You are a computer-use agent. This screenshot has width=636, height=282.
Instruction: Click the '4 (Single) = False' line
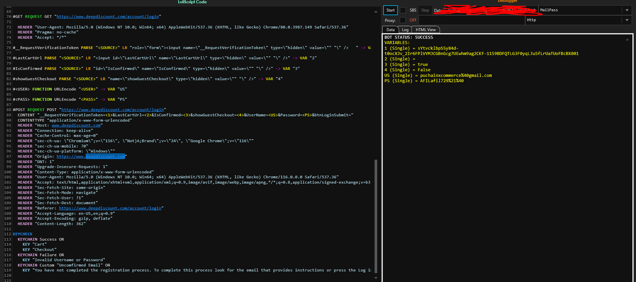pyautogui.click(x=407, y=70)
